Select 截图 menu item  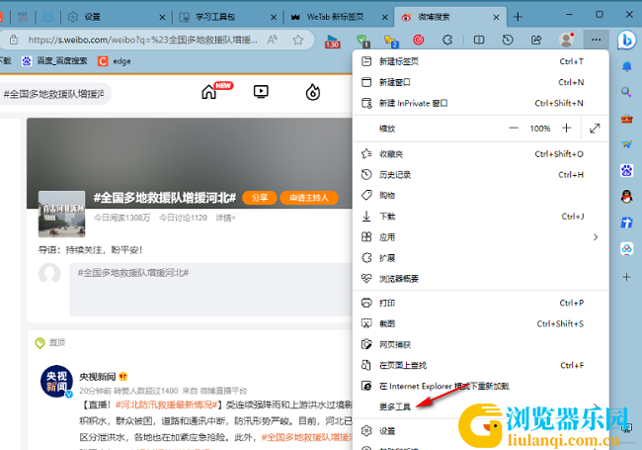pyautogui.click(x=481, y=323)
